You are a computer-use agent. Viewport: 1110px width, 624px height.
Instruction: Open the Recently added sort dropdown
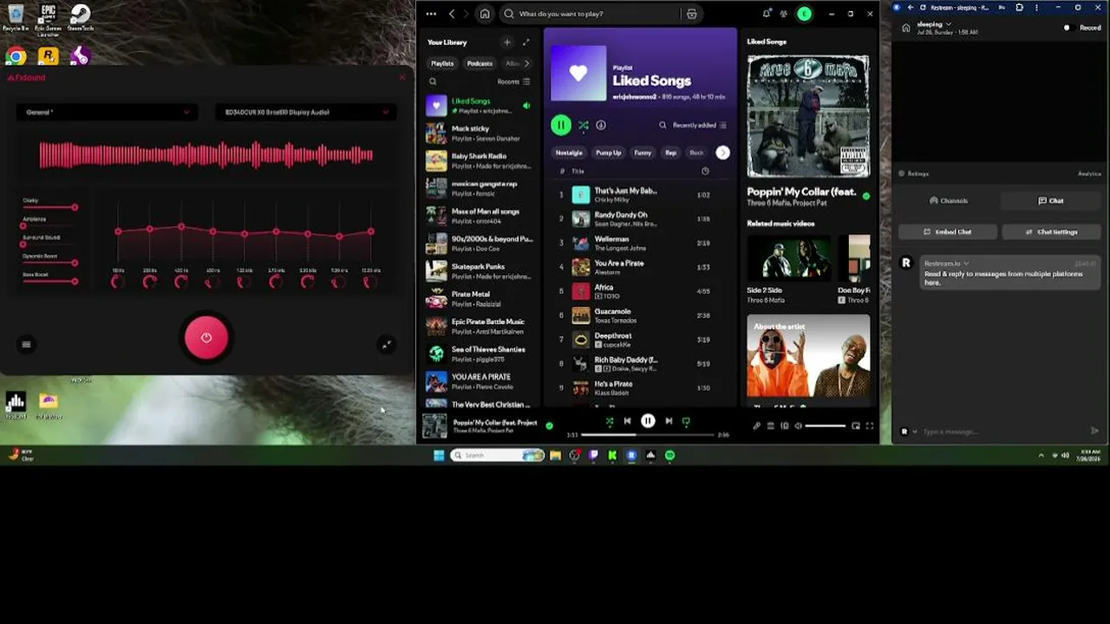point(699,125)
